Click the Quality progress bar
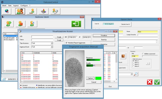Image resolution: width=162 pixels, height=99 pixels. click(94, 65)
